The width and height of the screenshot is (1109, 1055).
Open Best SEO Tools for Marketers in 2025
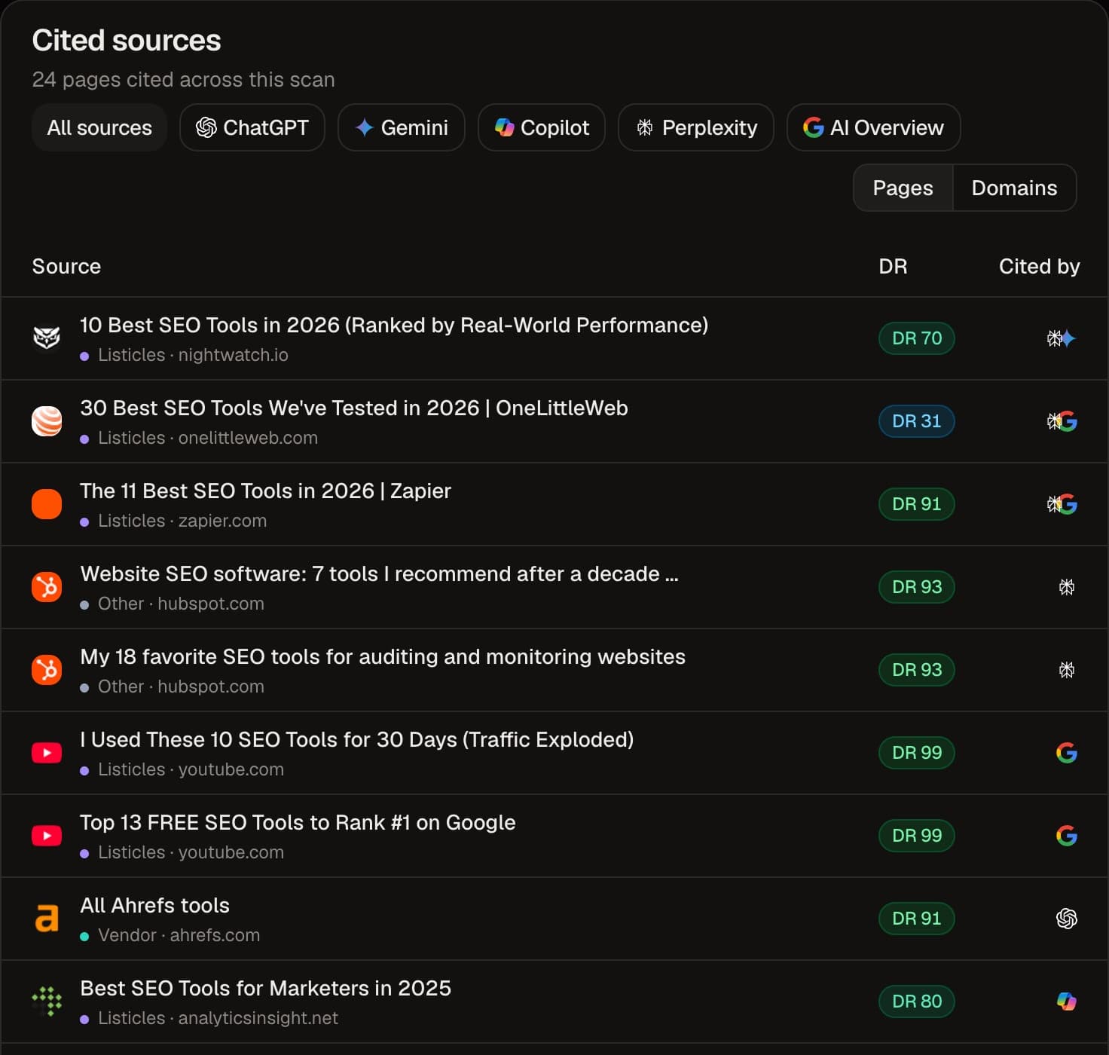pyautogui.click(x=265, y=988)
